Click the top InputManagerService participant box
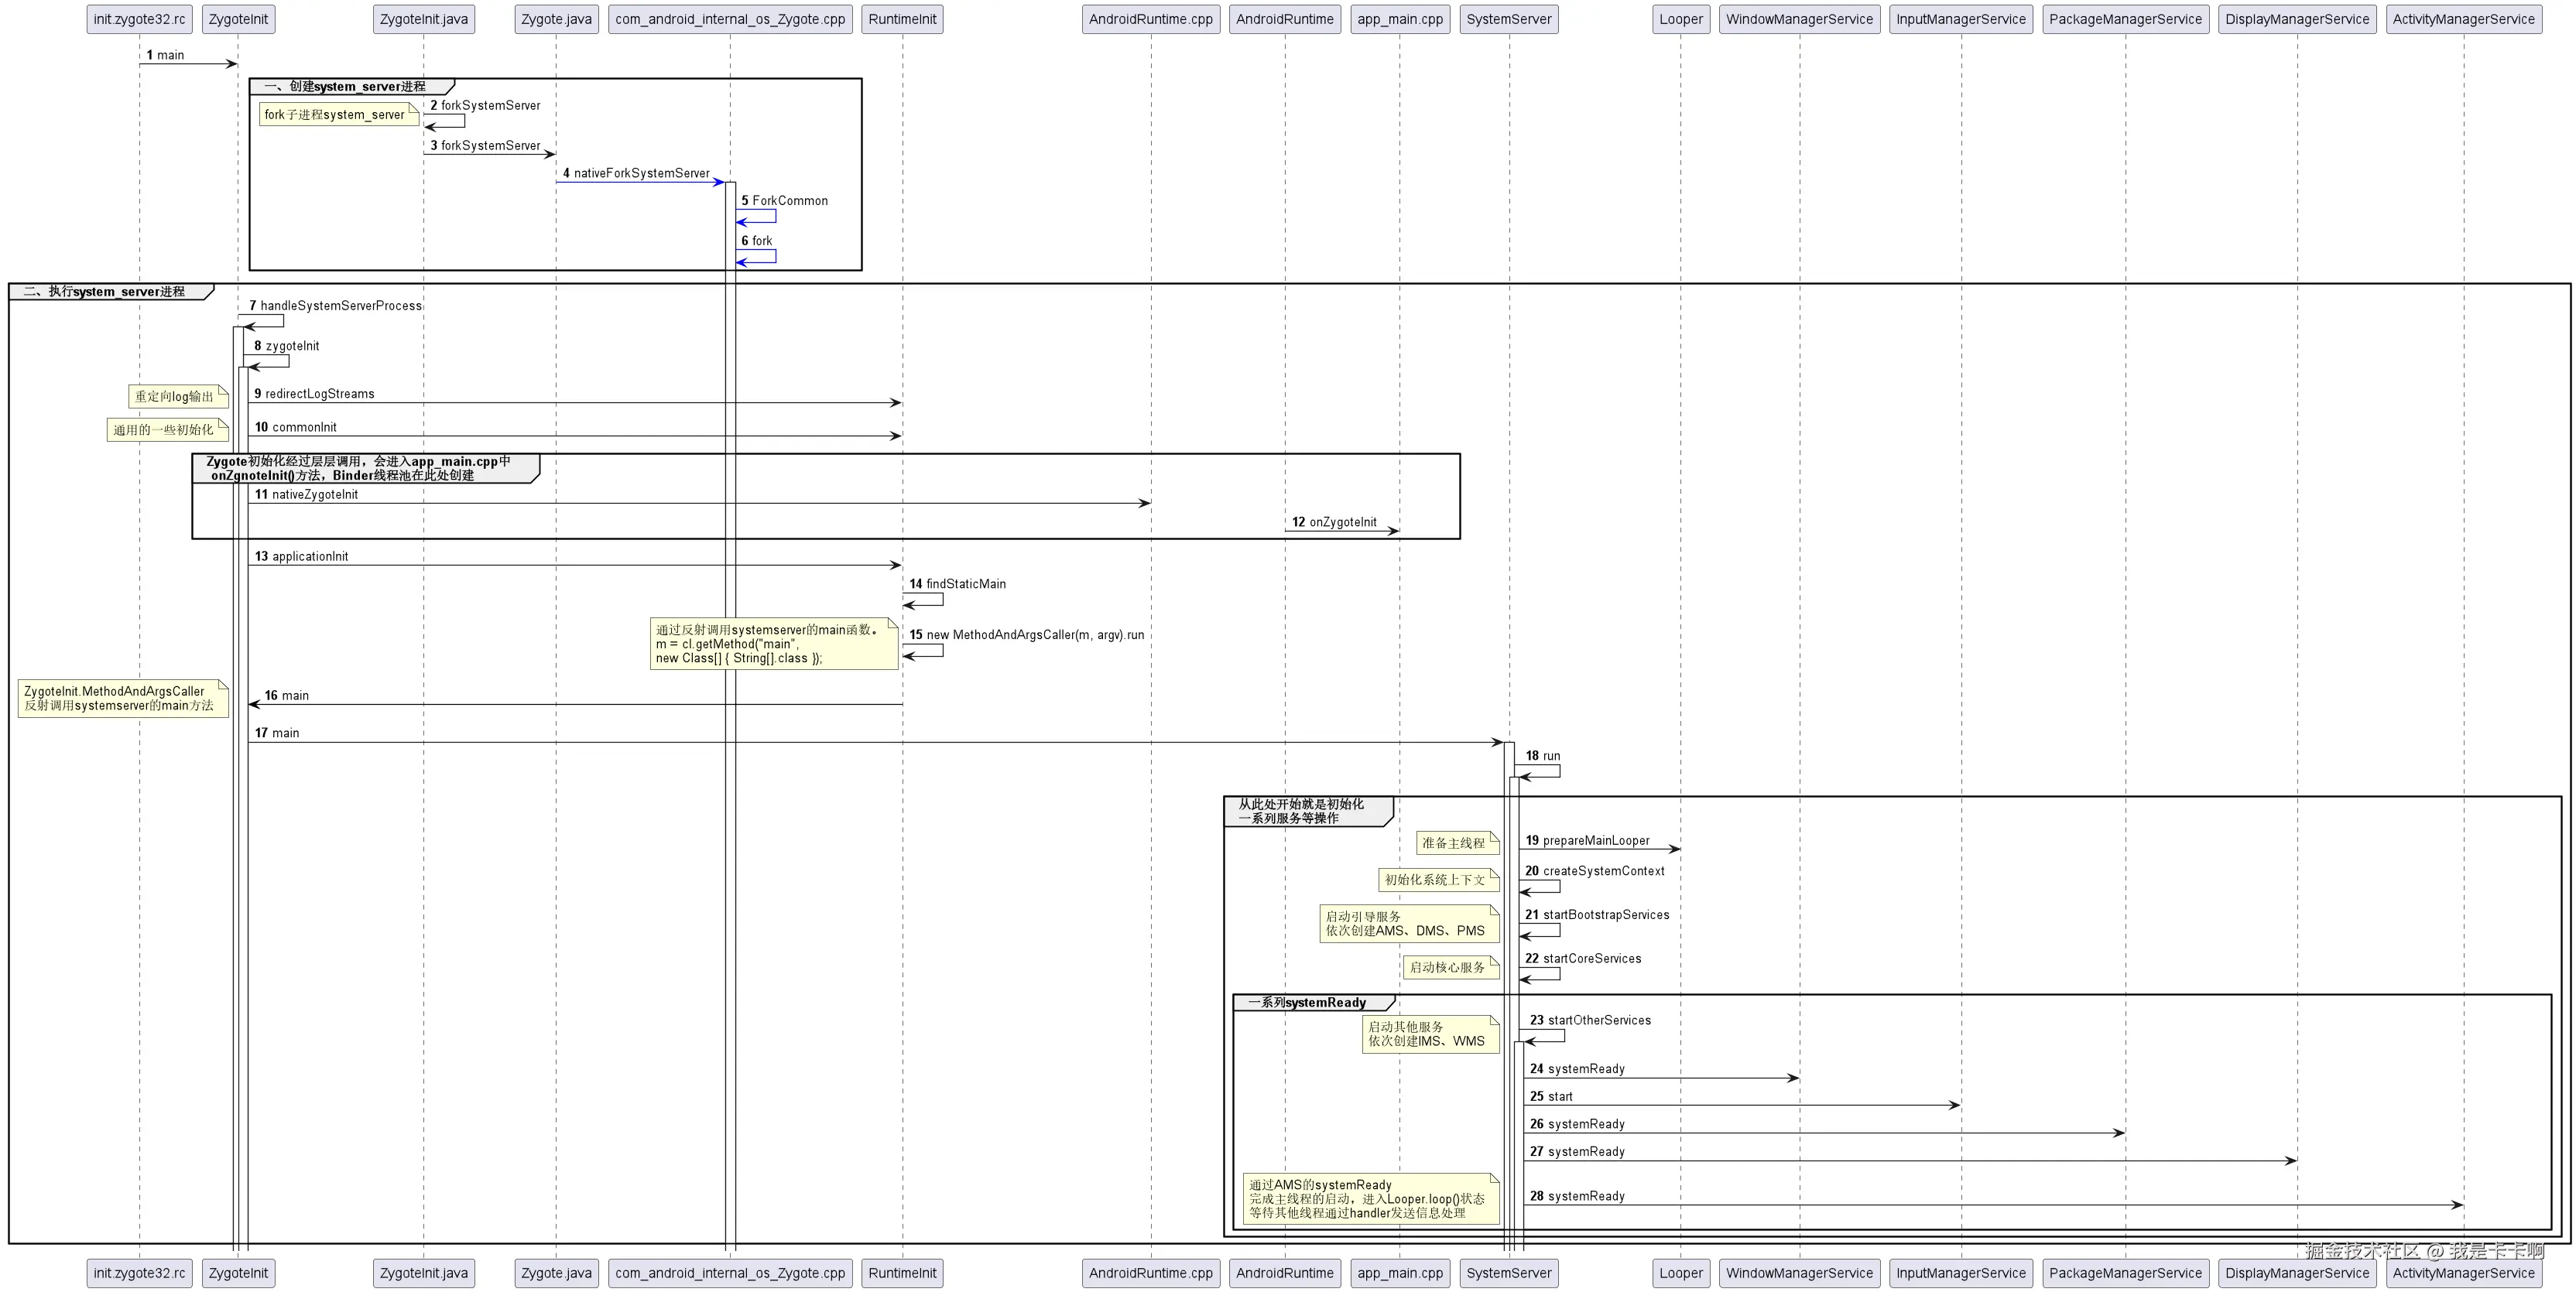The image size is (2576, 1292). [x=1960, y=19]
